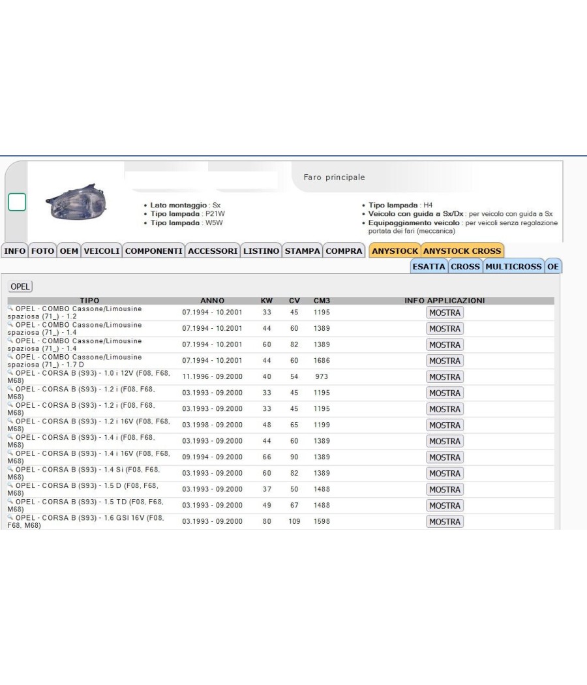Click MOSTRA for Combo 1.7 D row
Viewport: 587px width, 685px height.
[445, 361]
